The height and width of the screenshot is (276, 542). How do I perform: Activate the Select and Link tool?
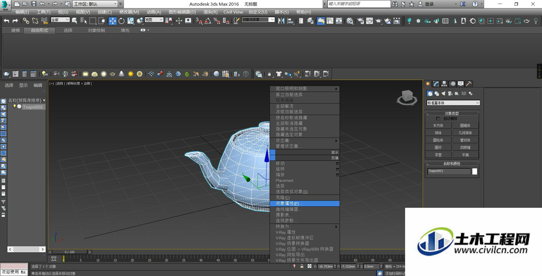tap(26, 21)
